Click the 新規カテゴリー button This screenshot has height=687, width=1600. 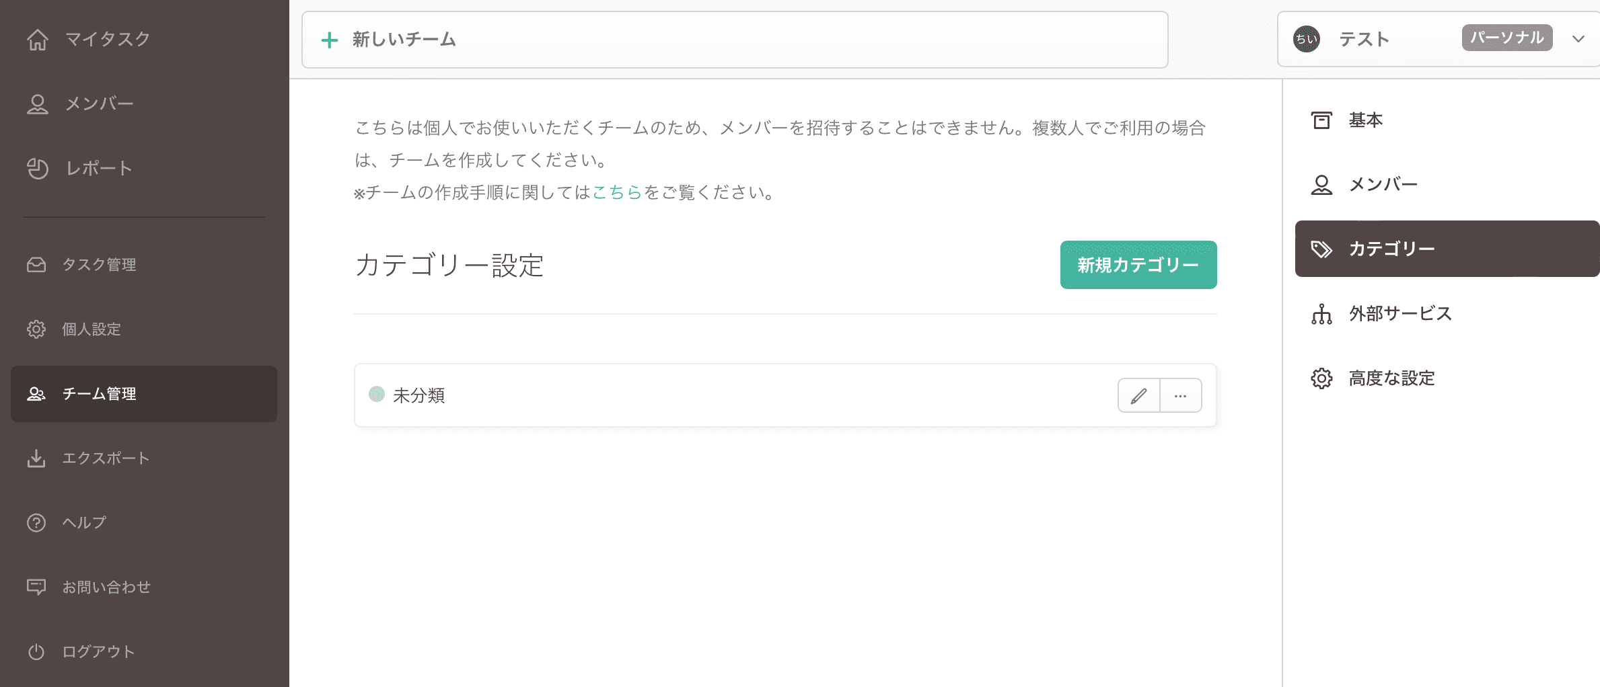point(1138,265)
